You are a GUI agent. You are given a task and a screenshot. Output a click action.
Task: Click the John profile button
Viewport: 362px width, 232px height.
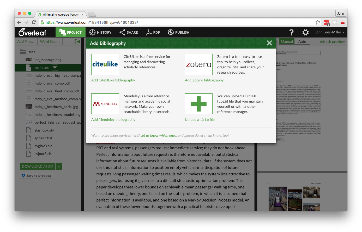(341, 14)
